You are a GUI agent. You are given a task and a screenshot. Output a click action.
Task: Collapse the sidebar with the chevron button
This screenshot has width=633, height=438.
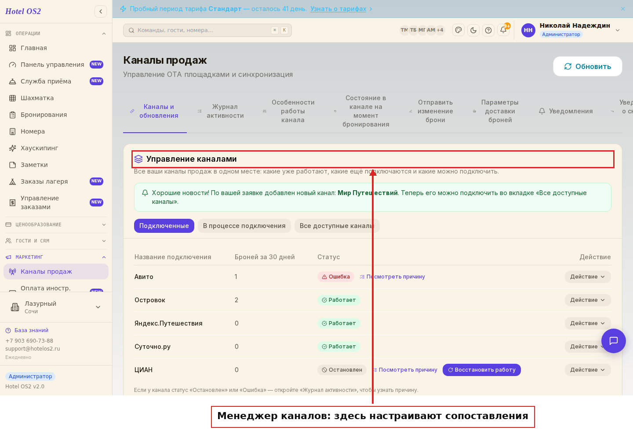(x=101, y=11)
